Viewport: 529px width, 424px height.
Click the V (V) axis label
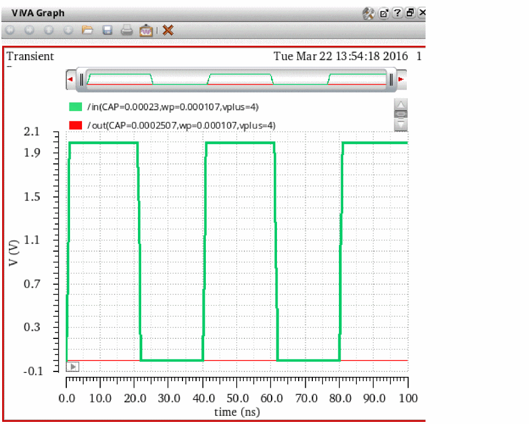(14, 253)
